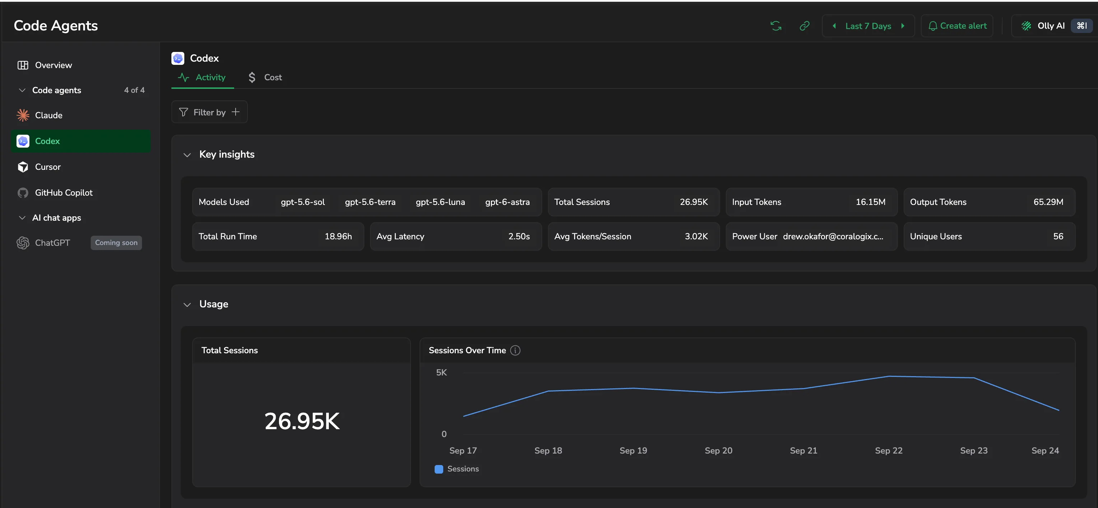Image resolution: width=1098 pixels, height=508 pixels.
Task: Select Claude in the sidebar
Action: 81,115
